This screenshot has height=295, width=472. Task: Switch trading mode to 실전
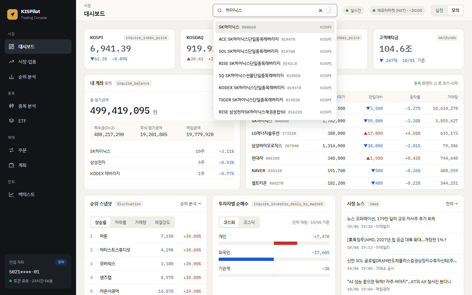point(439,10)
